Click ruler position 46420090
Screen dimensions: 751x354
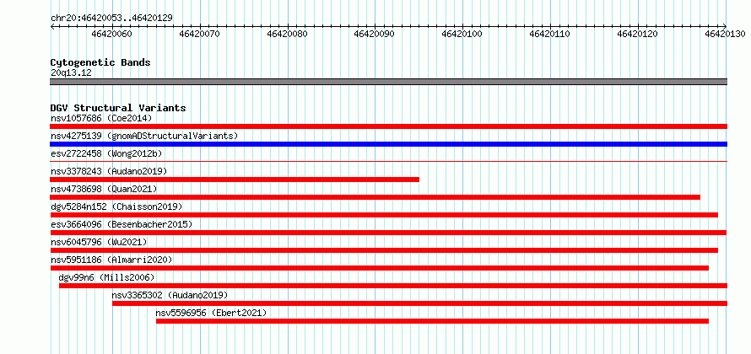click(375, 34)
